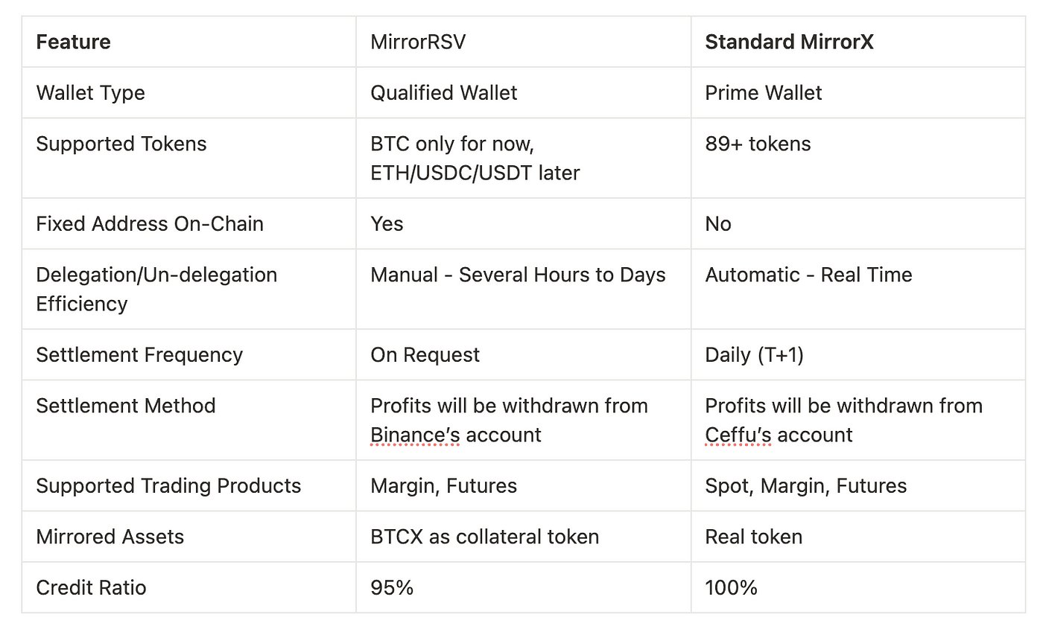Click the Supported Tokens row label

click(x=121, y=143)
